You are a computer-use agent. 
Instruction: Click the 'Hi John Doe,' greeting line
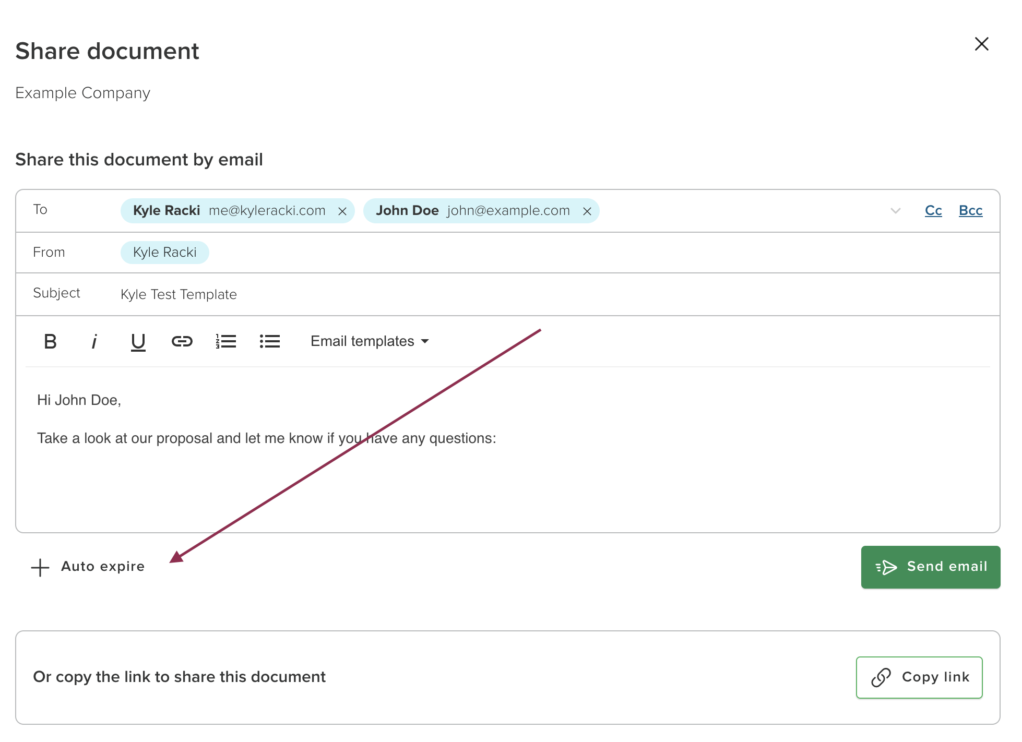click(79, 400)
